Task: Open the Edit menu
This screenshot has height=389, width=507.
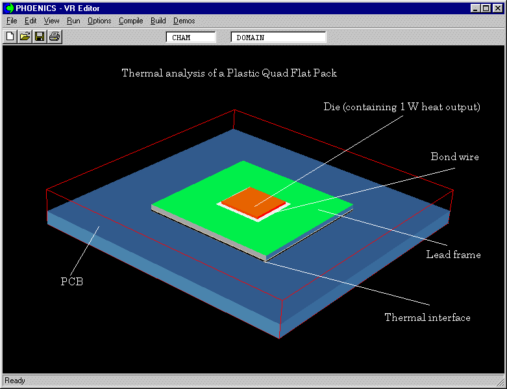Action: coord(31,21)
